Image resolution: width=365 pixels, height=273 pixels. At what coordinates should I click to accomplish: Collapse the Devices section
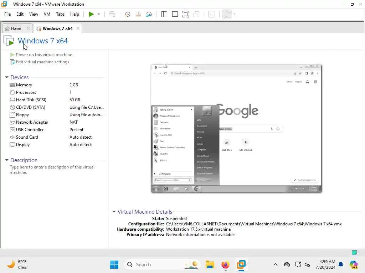[x=7, y=77]
